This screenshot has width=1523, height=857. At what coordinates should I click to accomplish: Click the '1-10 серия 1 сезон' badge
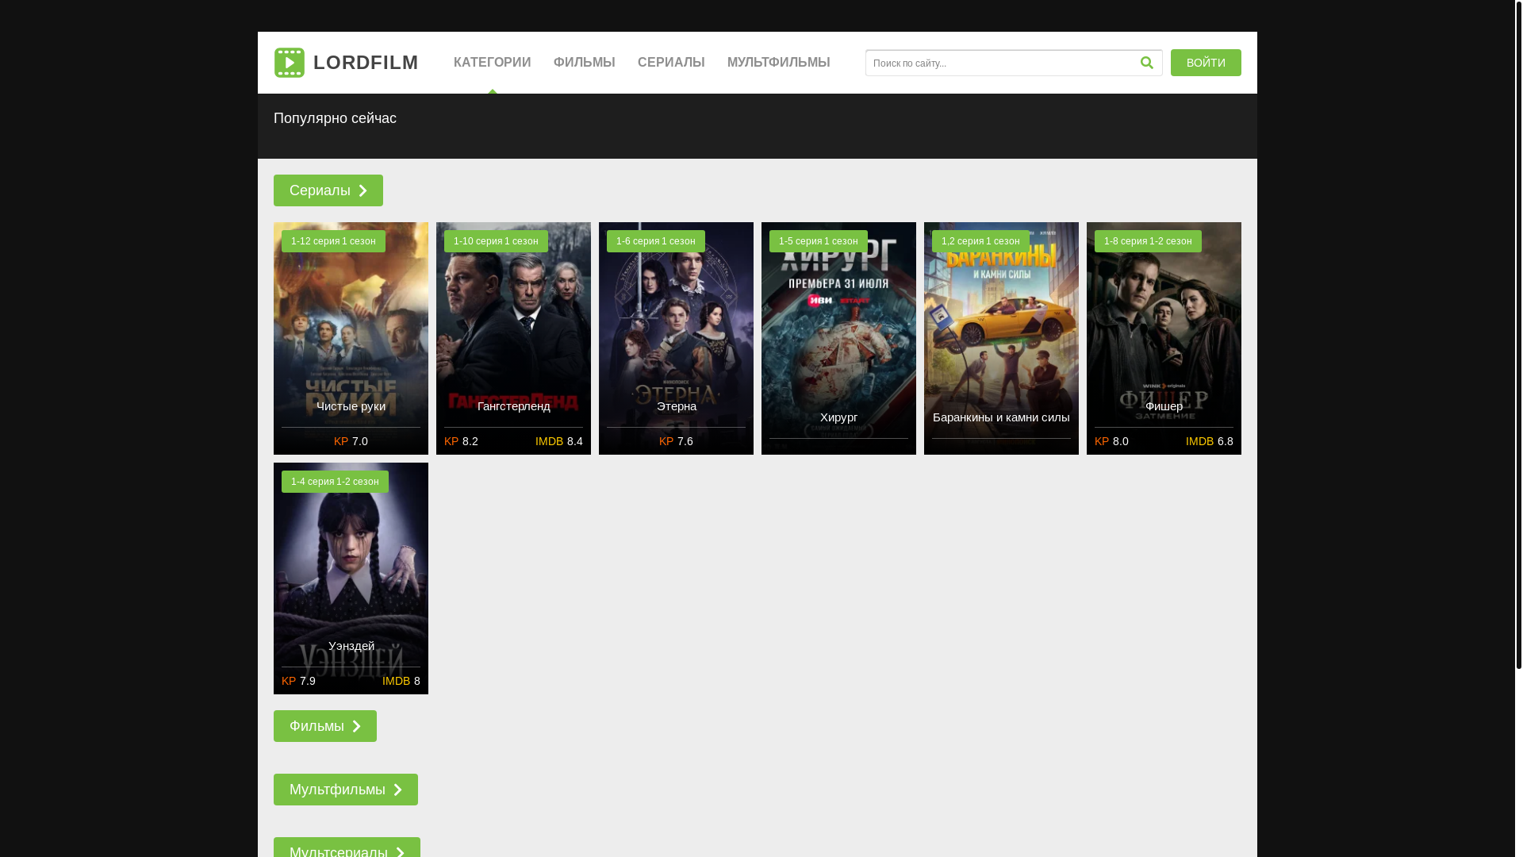coord(496,241)
